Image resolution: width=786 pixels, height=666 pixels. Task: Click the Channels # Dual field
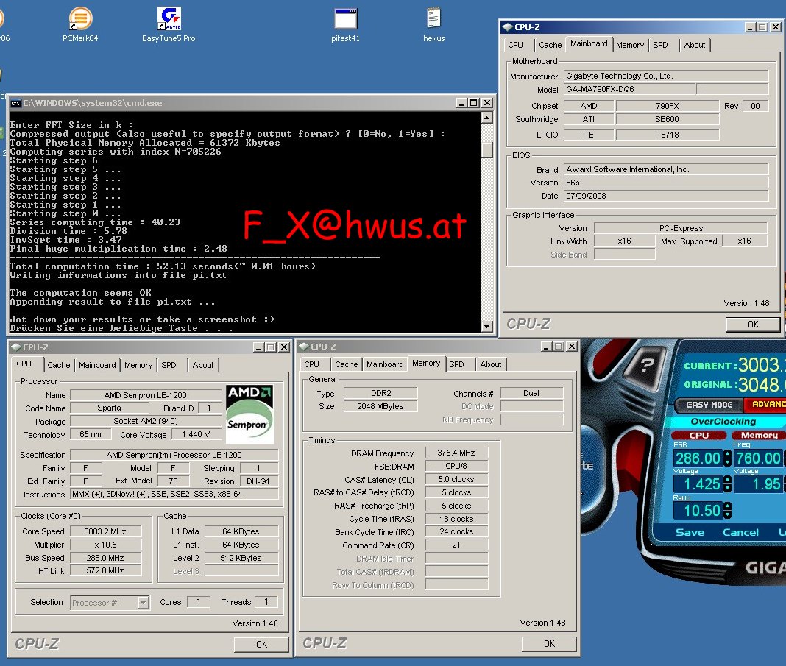[x=531, y=394]
